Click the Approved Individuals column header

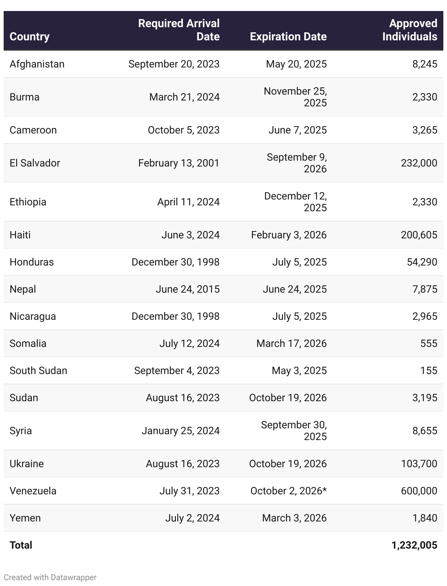coord(410,30)
